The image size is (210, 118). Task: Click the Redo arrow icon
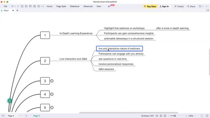click(18, 6)
